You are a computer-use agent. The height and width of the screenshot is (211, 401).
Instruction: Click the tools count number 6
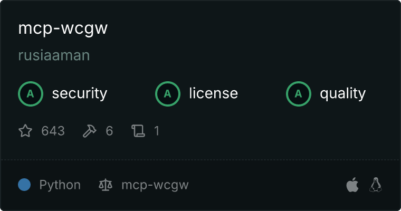coord(109,131)
